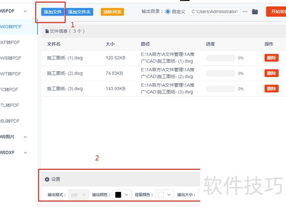Delete the 施工图纸- (1).dwg file
The image size is (286, 207).
click(271, 57)
